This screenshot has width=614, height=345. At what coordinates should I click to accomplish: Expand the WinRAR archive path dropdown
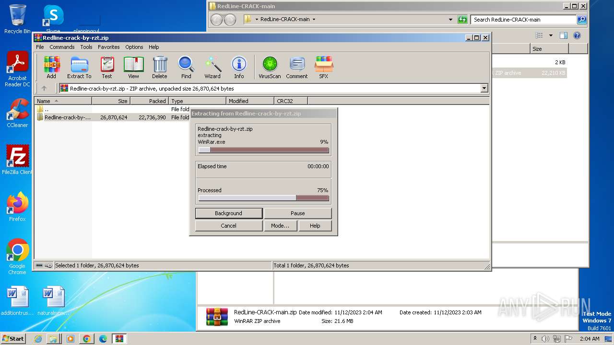pyautogui.click(x=484, y=88)
